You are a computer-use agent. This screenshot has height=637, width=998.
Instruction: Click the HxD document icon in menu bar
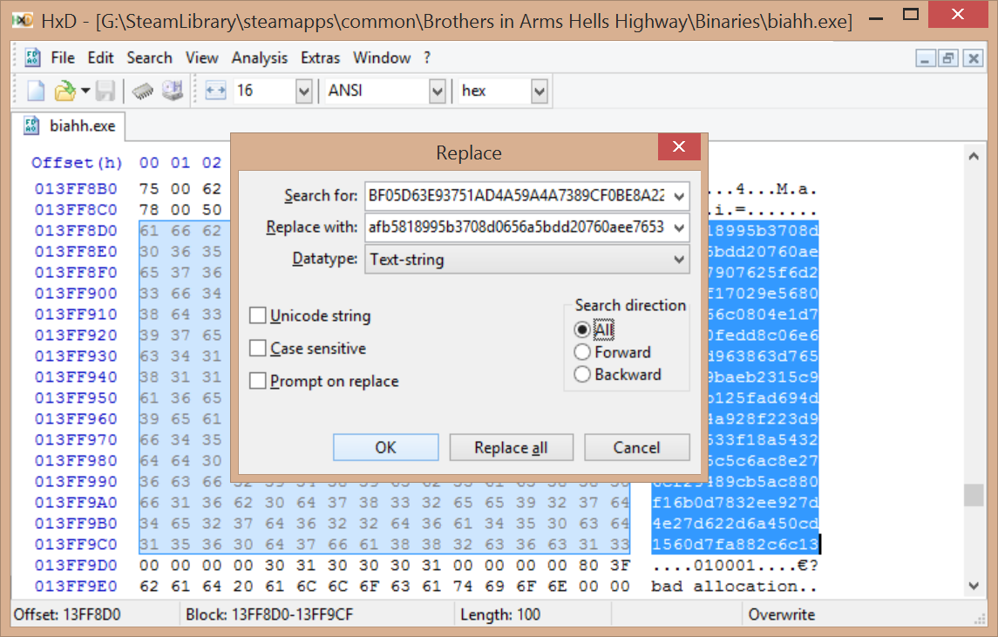point(32,58)
